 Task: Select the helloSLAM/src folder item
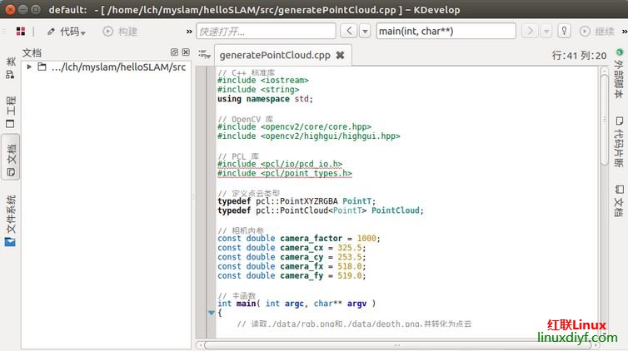coord(117,67)
